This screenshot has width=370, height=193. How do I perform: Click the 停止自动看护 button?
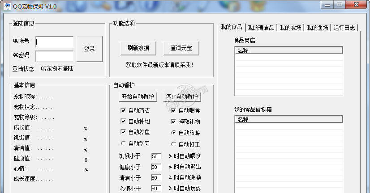point(182,97)
